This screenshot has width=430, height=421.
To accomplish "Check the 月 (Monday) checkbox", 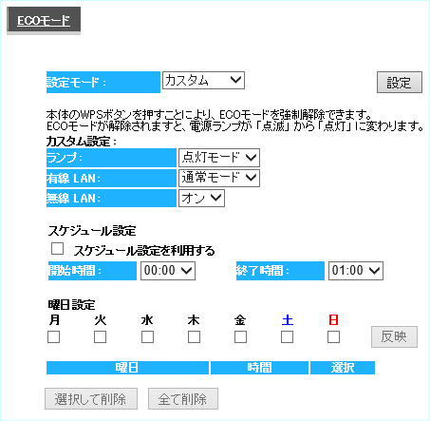I will tap(54, 337).
